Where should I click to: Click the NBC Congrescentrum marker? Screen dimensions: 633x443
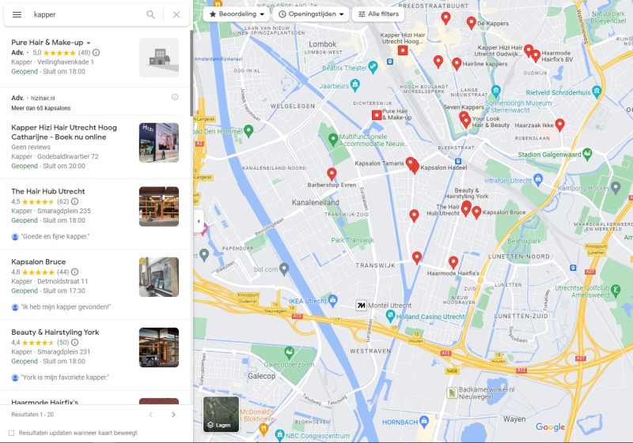(279, 434)
